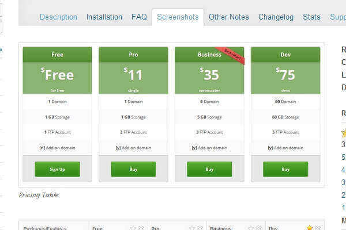346x230 pixels.
Task: Select the Screenshots tab
Action: (178, 17)
